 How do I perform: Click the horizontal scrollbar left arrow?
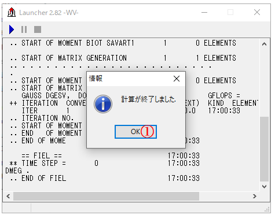point(8,196)
